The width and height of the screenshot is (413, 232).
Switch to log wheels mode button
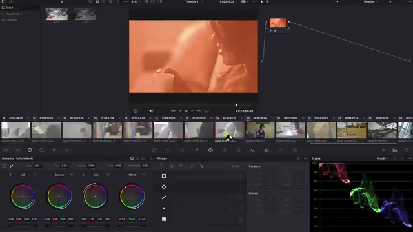click(x=143, y=159)
